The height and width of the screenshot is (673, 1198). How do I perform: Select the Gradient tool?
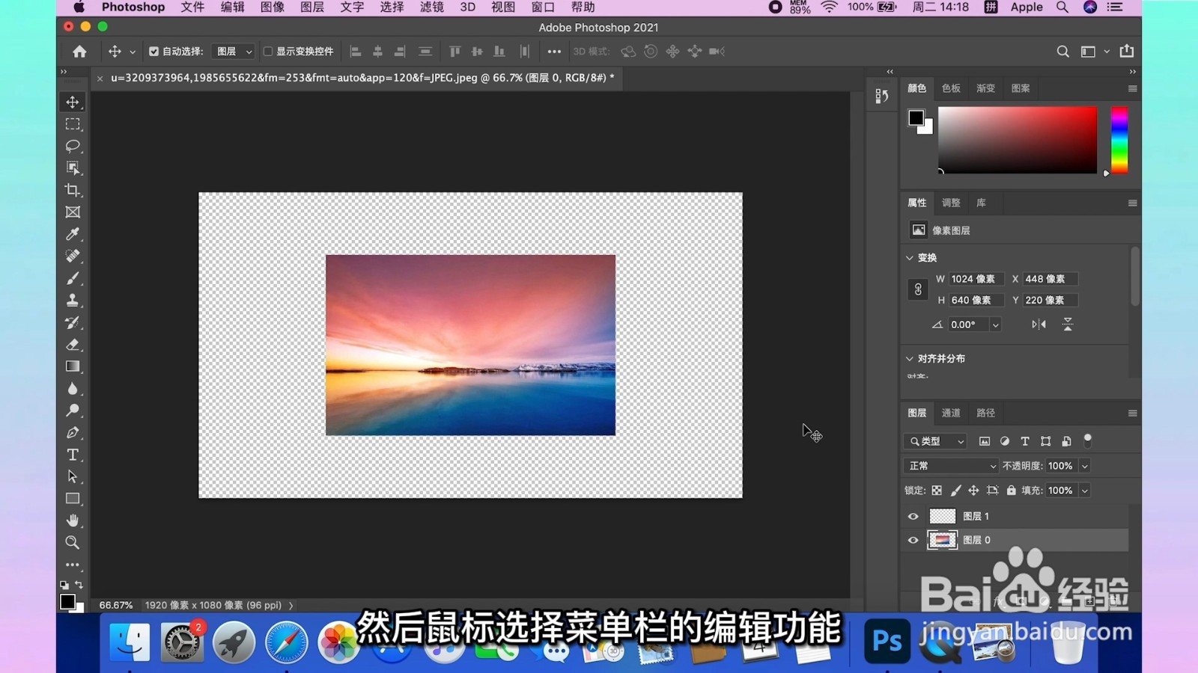pyautogui.click(x=73, y=366)
